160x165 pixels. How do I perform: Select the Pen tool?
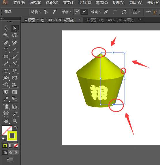click(x=6, y=42)
